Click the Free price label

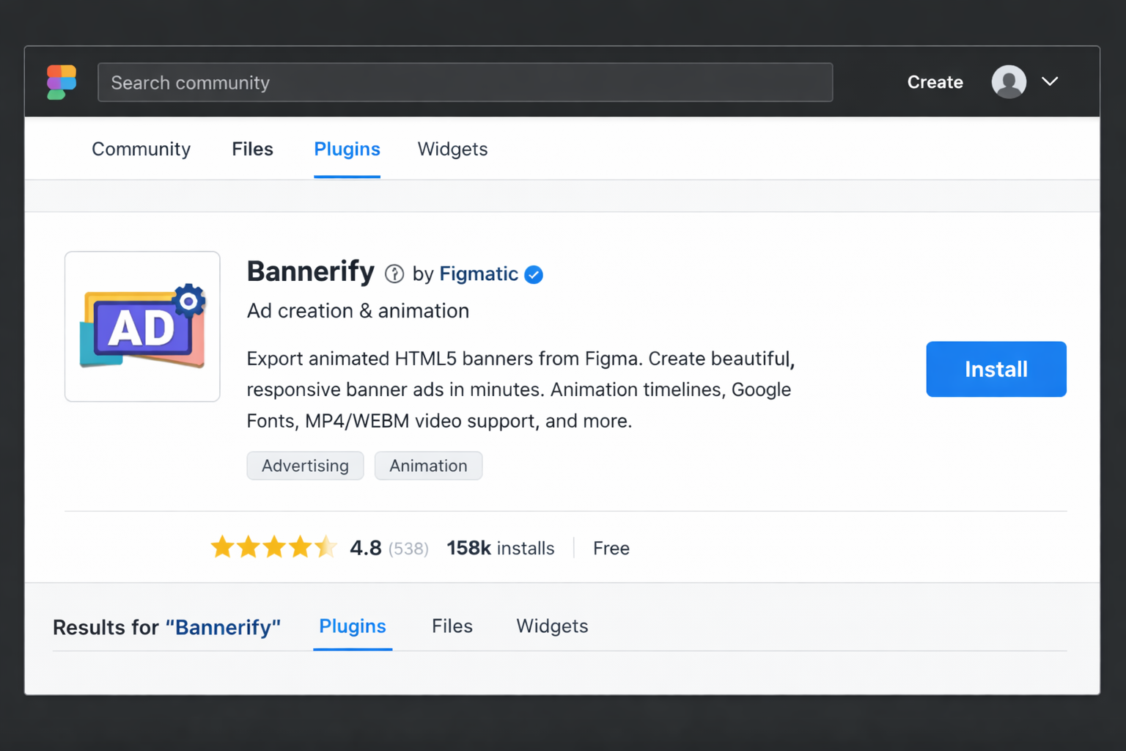tap(611, 548)
